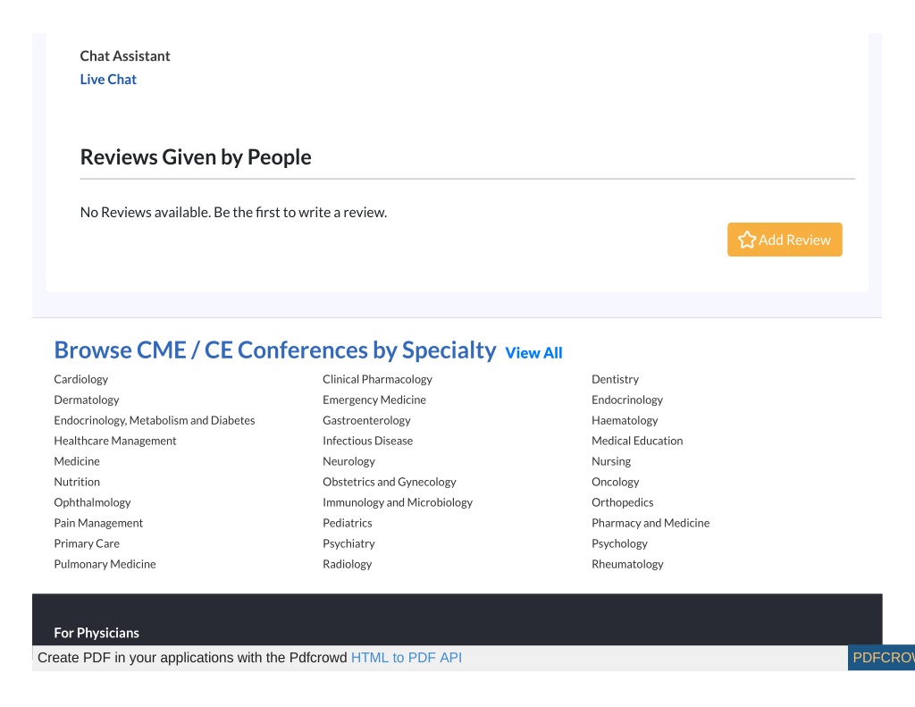Open Endocrinology, Metabolism and Diabetes
The image size is (915, 707).
pyautogui.click(x=155, y=420)
